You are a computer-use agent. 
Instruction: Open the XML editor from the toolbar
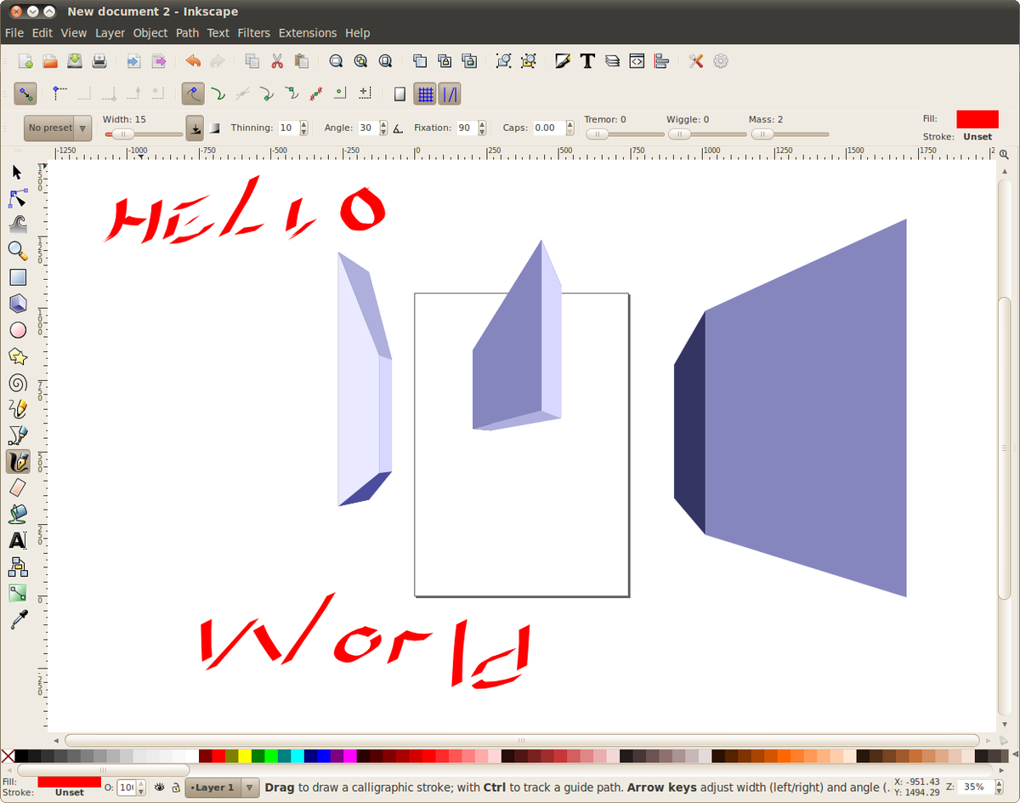(x=637, y=60)
